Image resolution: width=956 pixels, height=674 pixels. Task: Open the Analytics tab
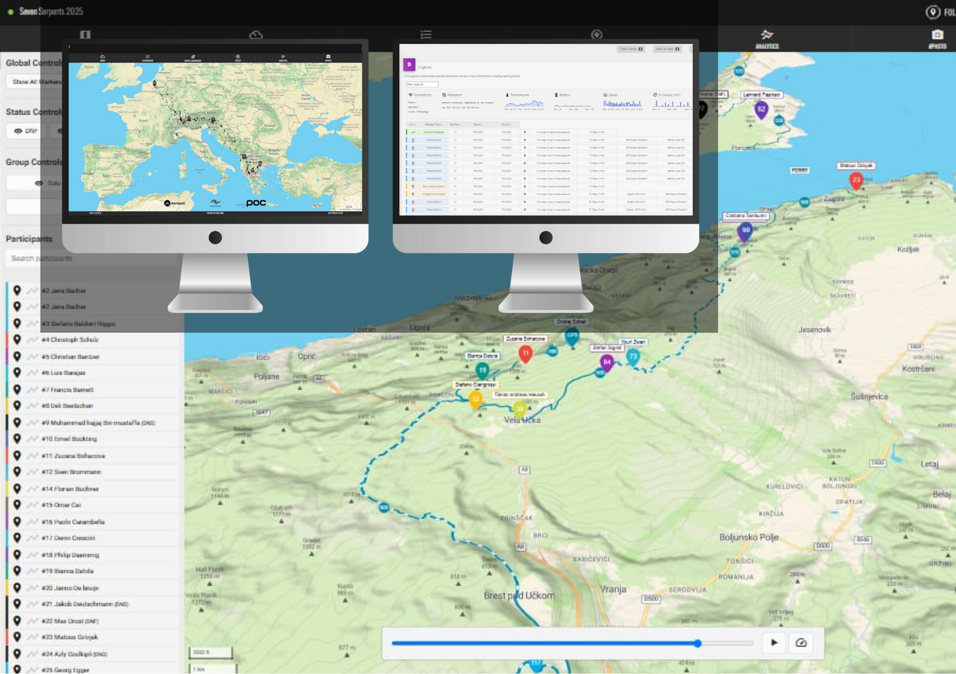[x=767, y=38]
